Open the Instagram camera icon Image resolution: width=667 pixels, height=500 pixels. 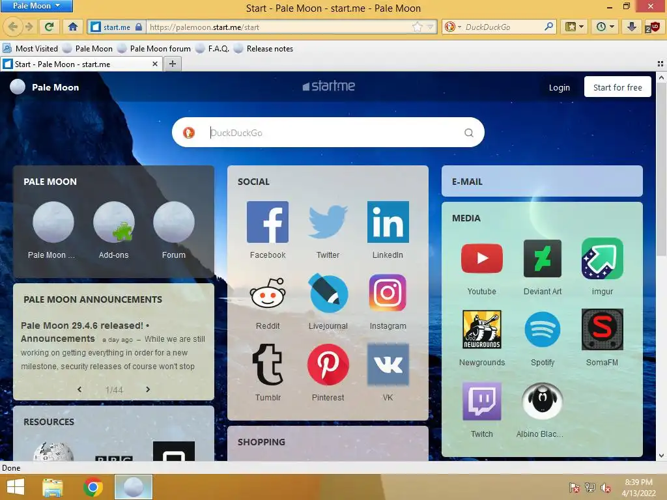pos(388,292)
